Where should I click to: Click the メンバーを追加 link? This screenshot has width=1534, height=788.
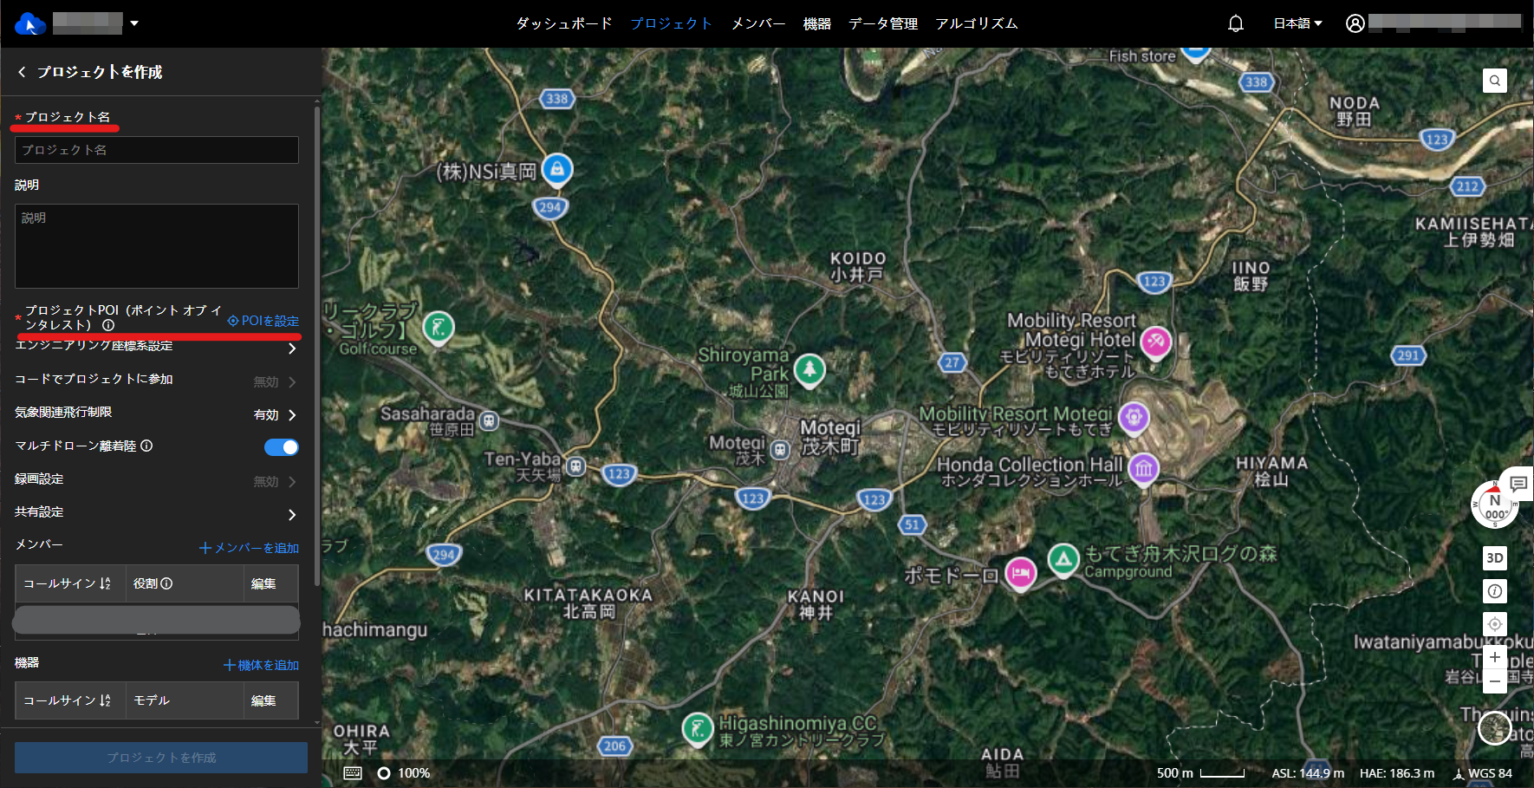coord(249,548)
